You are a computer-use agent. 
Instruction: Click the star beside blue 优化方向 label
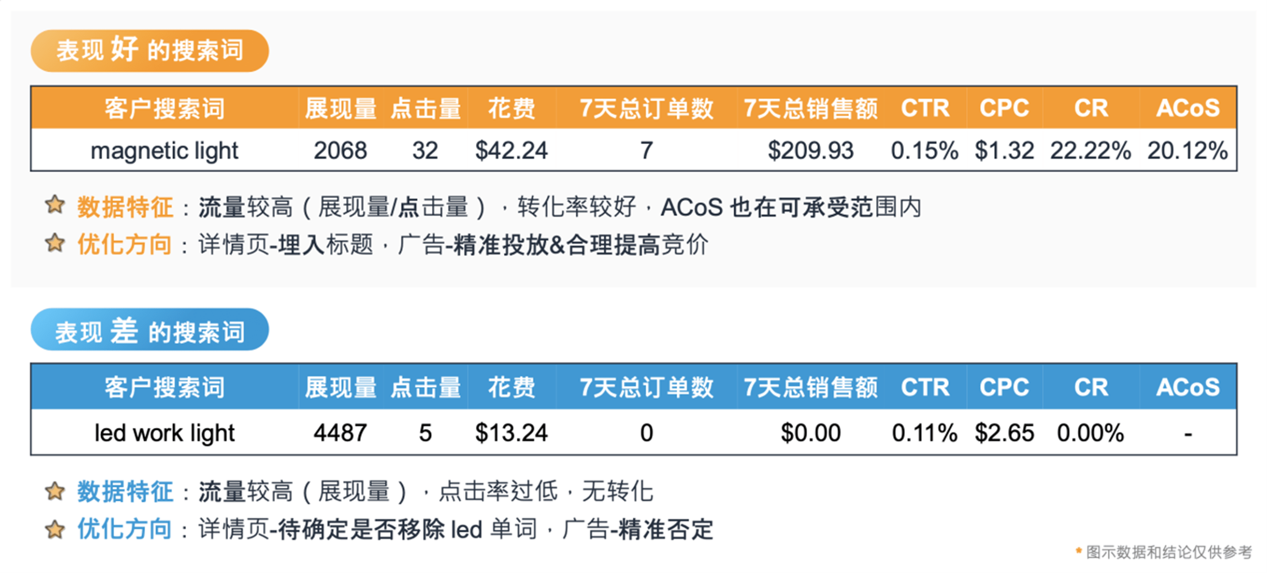[x=55, y=529]
